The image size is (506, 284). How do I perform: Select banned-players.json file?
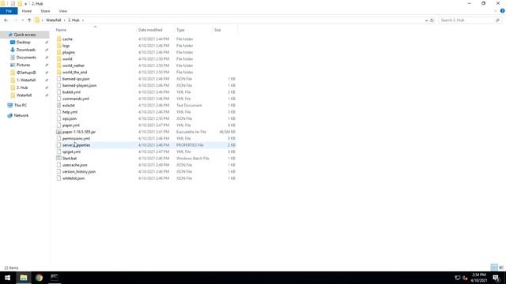79,85
